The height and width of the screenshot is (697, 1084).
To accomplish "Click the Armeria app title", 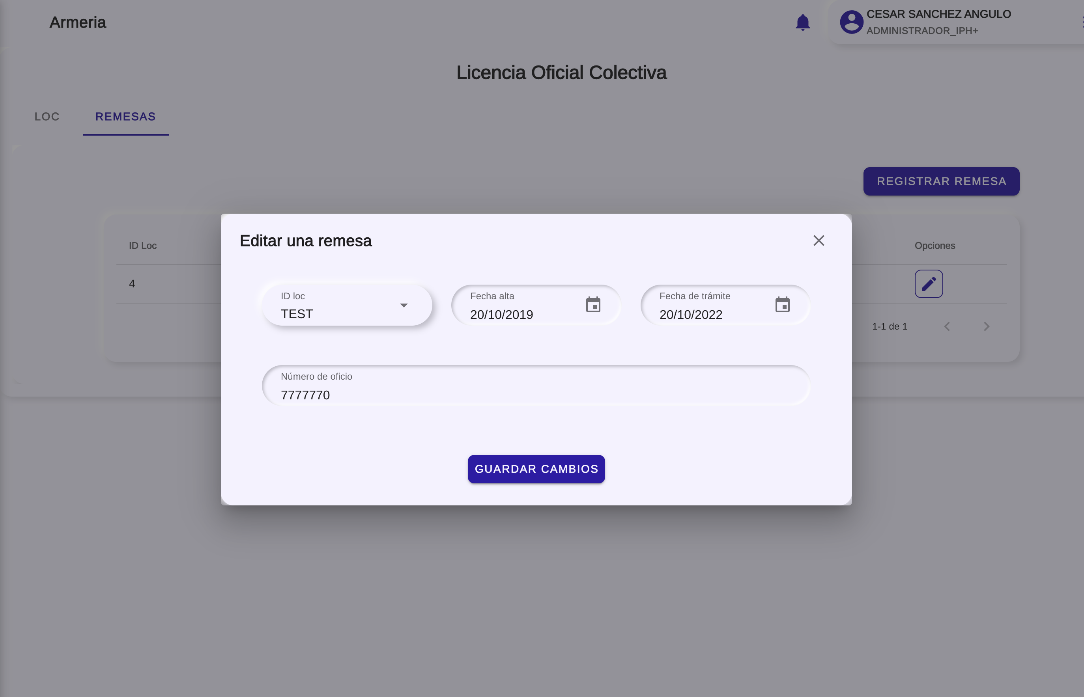I will tap(77, 22).
